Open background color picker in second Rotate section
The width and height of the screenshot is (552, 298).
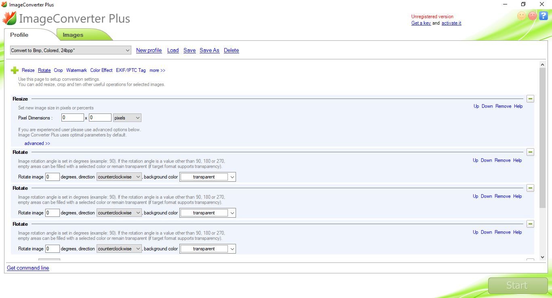point(208,213)
